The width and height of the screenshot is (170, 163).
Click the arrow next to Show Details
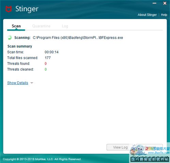[32, 83]
